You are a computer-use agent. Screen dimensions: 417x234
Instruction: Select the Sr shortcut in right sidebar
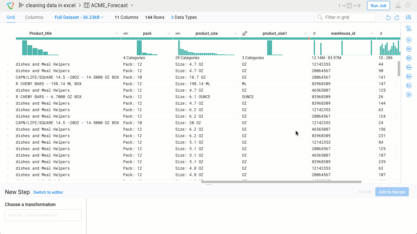pyautogui.click(x=409, y=40)
